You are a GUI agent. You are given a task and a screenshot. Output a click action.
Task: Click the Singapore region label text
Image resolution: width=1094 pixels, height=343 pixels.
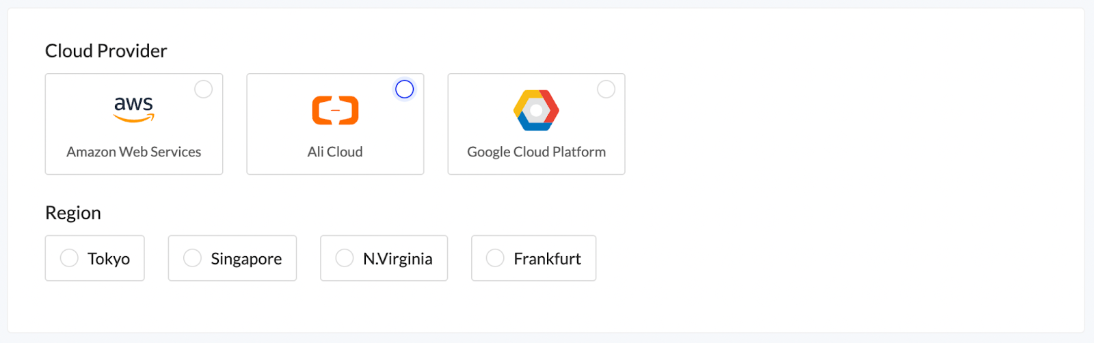246,258
